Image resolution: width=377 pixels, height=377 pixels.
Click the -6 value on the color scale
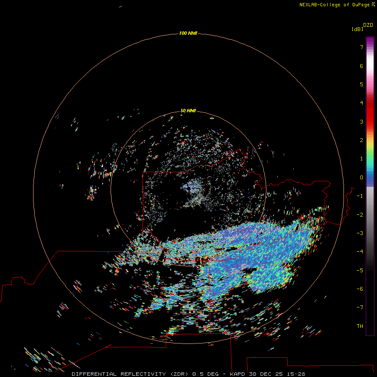[360, 289]
